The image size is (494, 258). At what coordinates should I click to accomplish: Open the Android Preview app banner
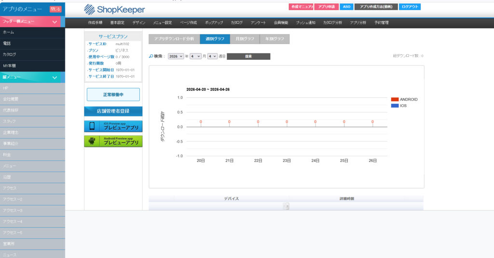tap(113, 141)
